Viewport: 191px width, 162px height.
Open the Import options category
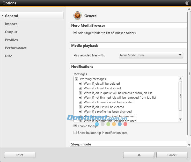point(11,24)
